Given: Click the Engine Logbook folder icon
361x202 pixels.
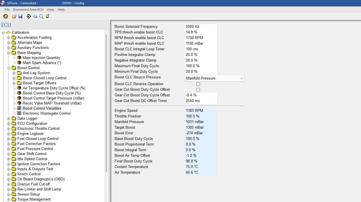Looking at the screenshot, I should [x=14, y=133].
